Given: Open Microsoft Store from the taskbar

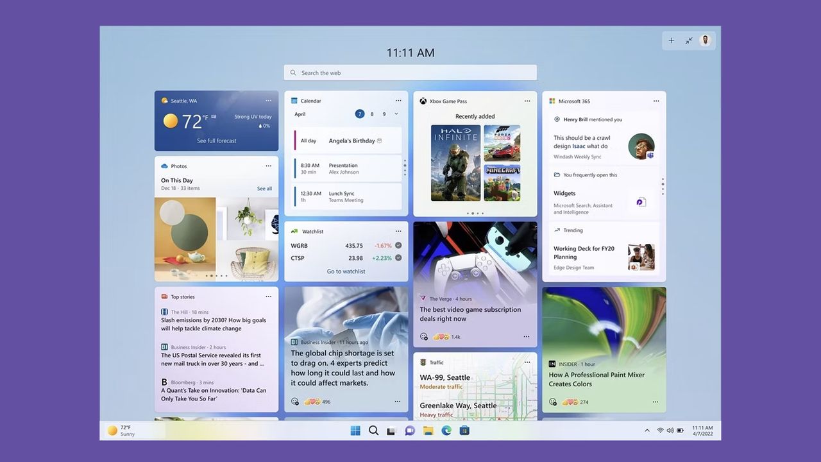Looking at the screenshot, I should click(x=464, y=430).
